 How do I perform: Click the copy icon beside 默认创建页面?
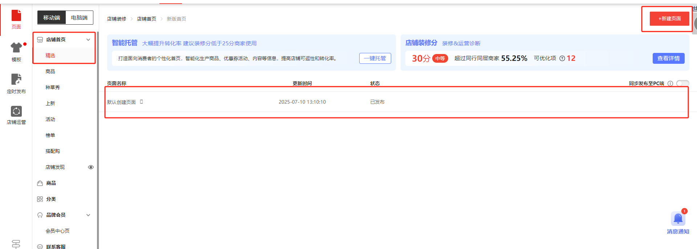142,102
